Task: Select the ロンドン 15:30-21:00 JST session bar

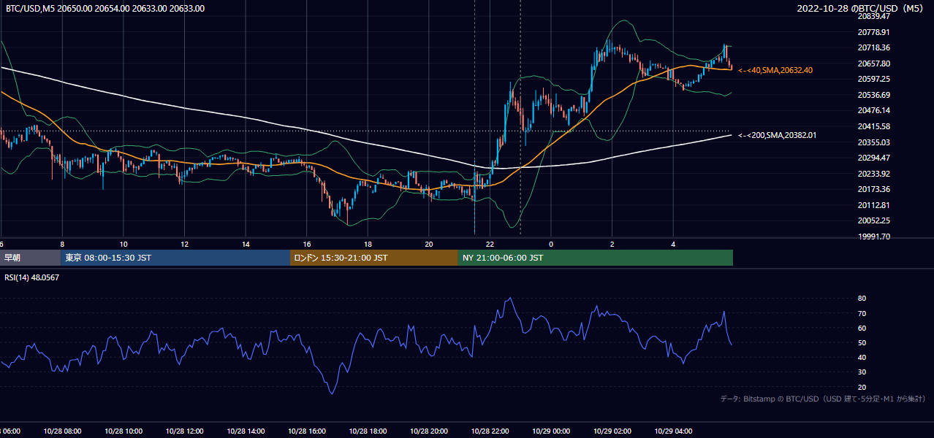Action: pos(374,258)
